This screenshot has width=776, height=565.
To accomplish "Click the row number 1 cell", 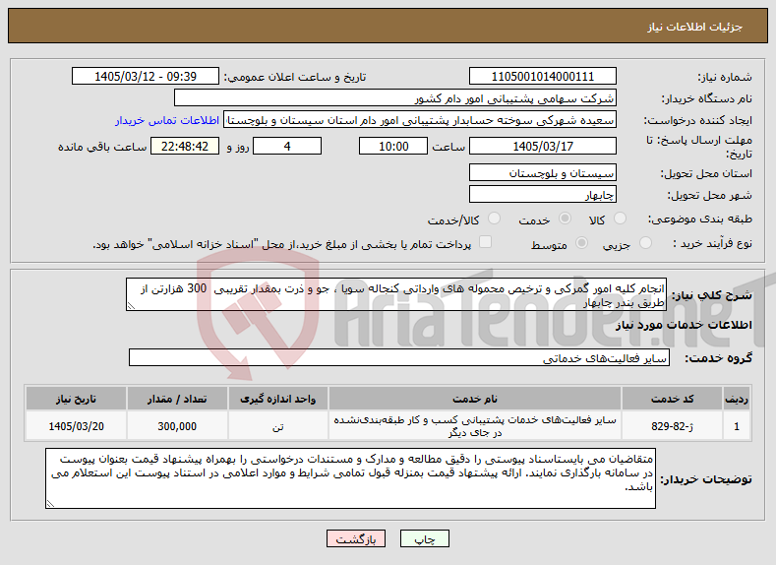I will click(737, 426).
